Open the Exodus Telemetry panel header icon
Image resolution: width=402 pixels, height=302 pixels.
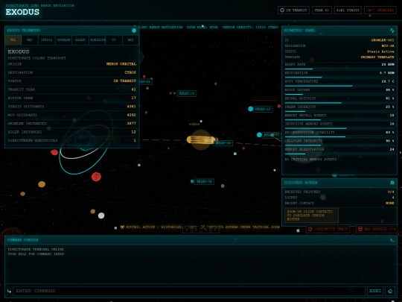pyautogui.click(x=134, y=31)
